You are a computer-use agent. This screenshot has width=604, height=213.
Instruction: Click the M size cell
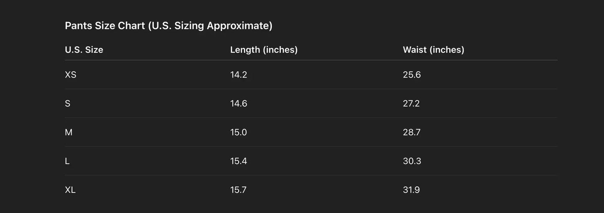tap(69, 133)
